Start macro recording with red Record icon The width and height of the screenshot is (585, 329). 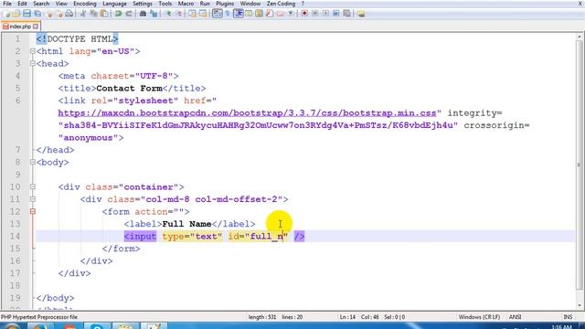click(304, 14)
